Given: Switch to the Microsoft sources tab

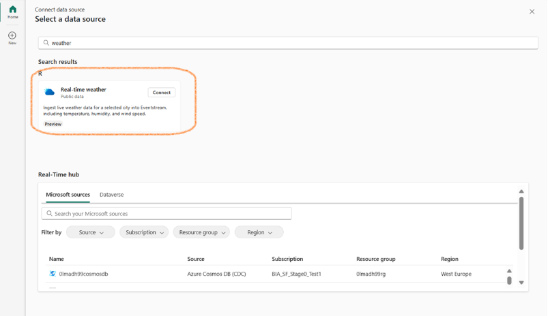Looking at the screenshot, I should tap(68, 195).
